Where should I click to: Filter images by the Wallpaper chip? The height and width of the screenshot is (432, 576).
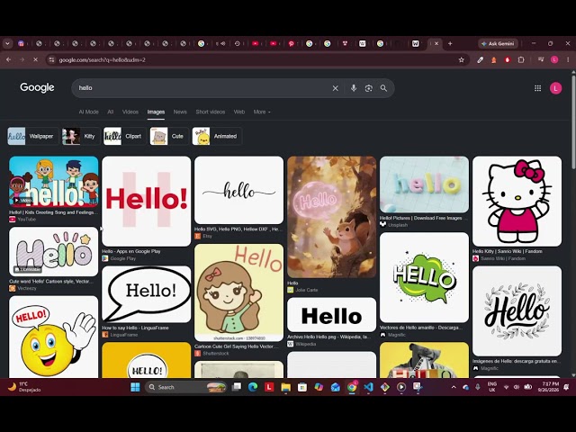tap(32, 136)
